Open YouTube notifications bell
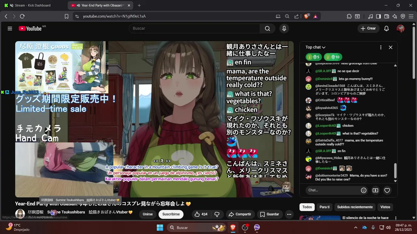417x234 pixels. [x=386, y=29]
